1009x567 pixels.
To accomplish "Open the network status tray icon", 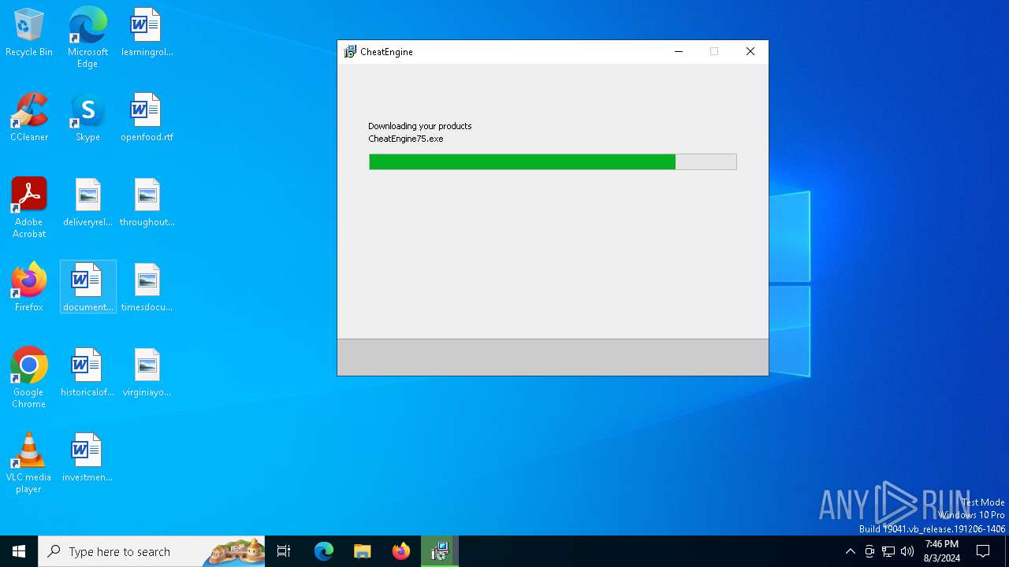I will click(x=888, y=551).
